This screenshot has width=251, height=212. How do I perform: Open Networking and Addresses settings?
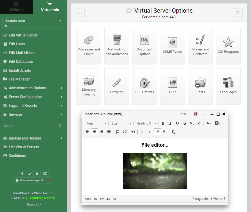(x=116, y=46)
